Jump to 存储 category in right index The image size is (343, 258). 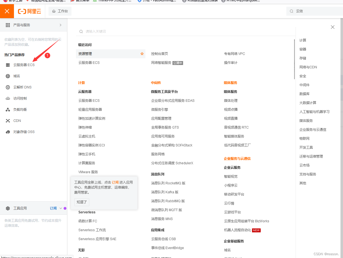coord(303,58)
